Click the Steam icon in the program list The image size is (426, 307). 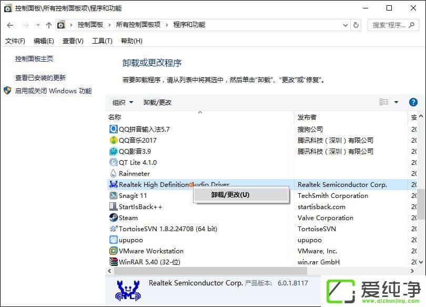(x=114, y=217)
